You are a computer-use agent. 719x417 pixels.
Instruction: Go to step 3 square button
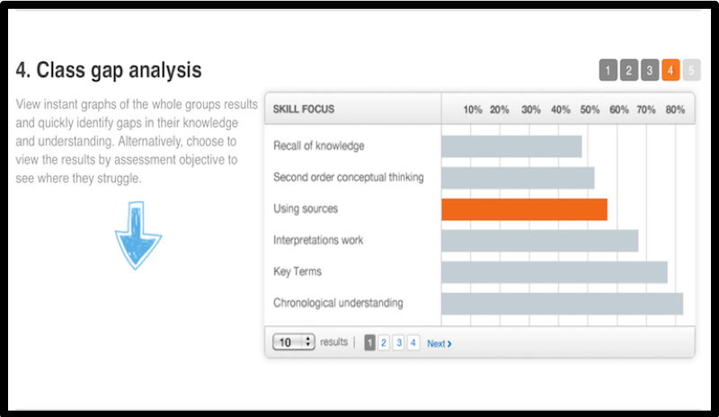point(650,70)
